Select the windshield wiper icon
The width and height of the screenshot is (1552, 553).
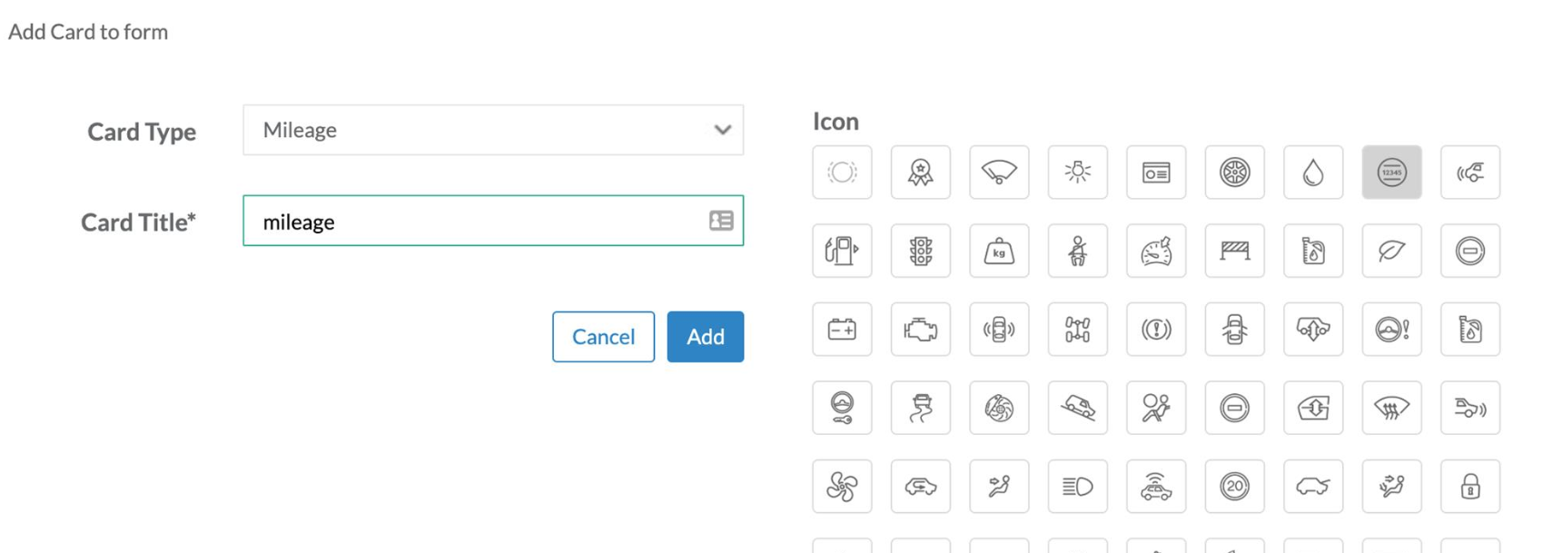(x=999, y=173)
